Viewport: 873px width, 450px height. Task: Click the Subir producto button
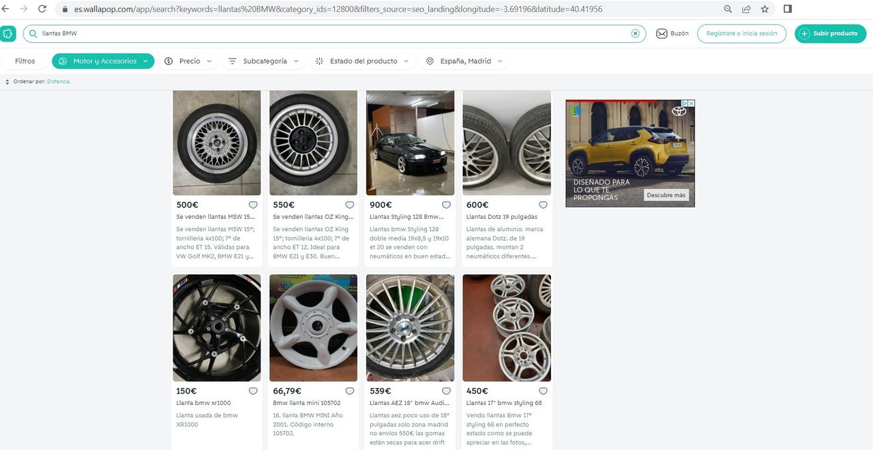830,33
